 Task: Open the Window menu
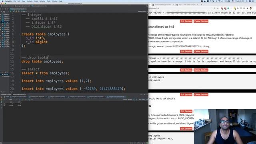(x=55, y=1)
